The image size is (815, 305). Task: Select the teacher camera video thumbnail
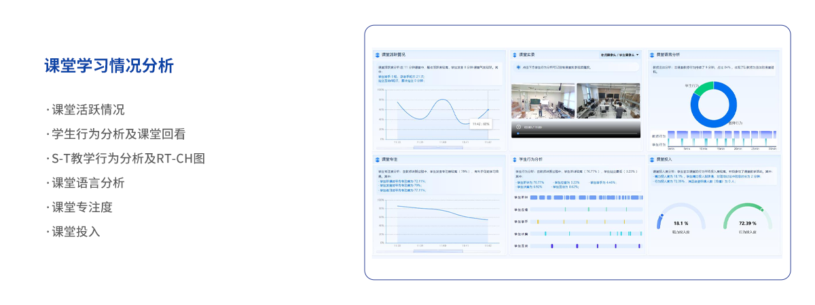pyautogui.click(x=543, y=101)
